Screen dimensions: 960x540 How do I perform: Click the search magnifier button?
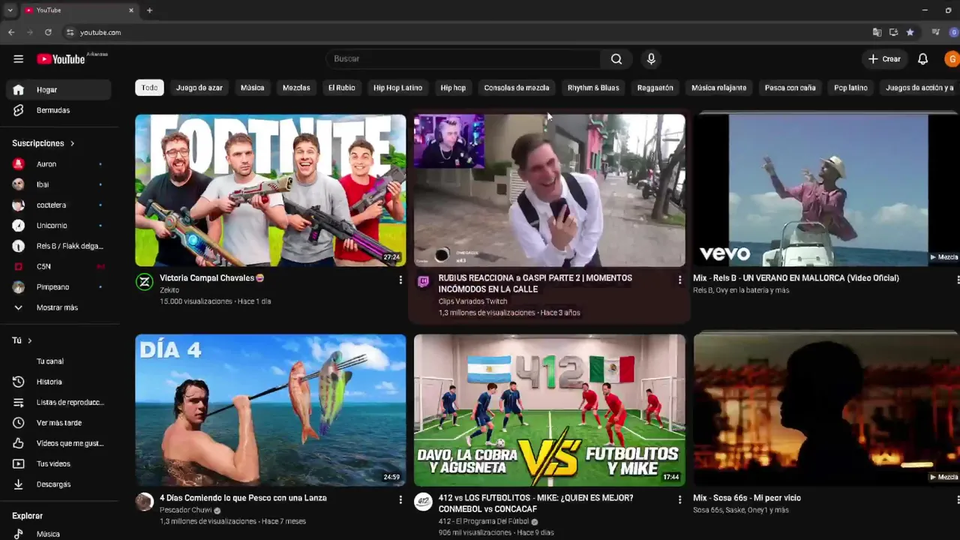[x=616, y=58]
